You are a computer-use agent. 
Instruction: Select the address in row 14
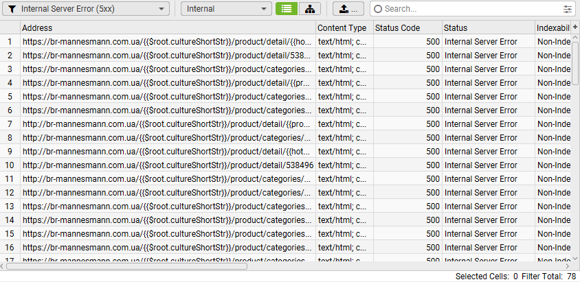click(x=168, y=220)
